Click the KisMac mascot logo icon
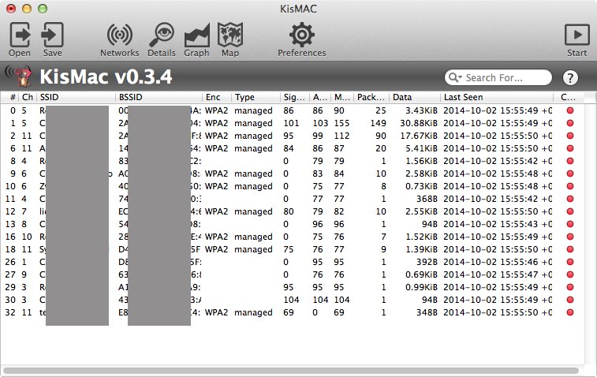This screenshot has height=377, width=597. coord(18,77)
